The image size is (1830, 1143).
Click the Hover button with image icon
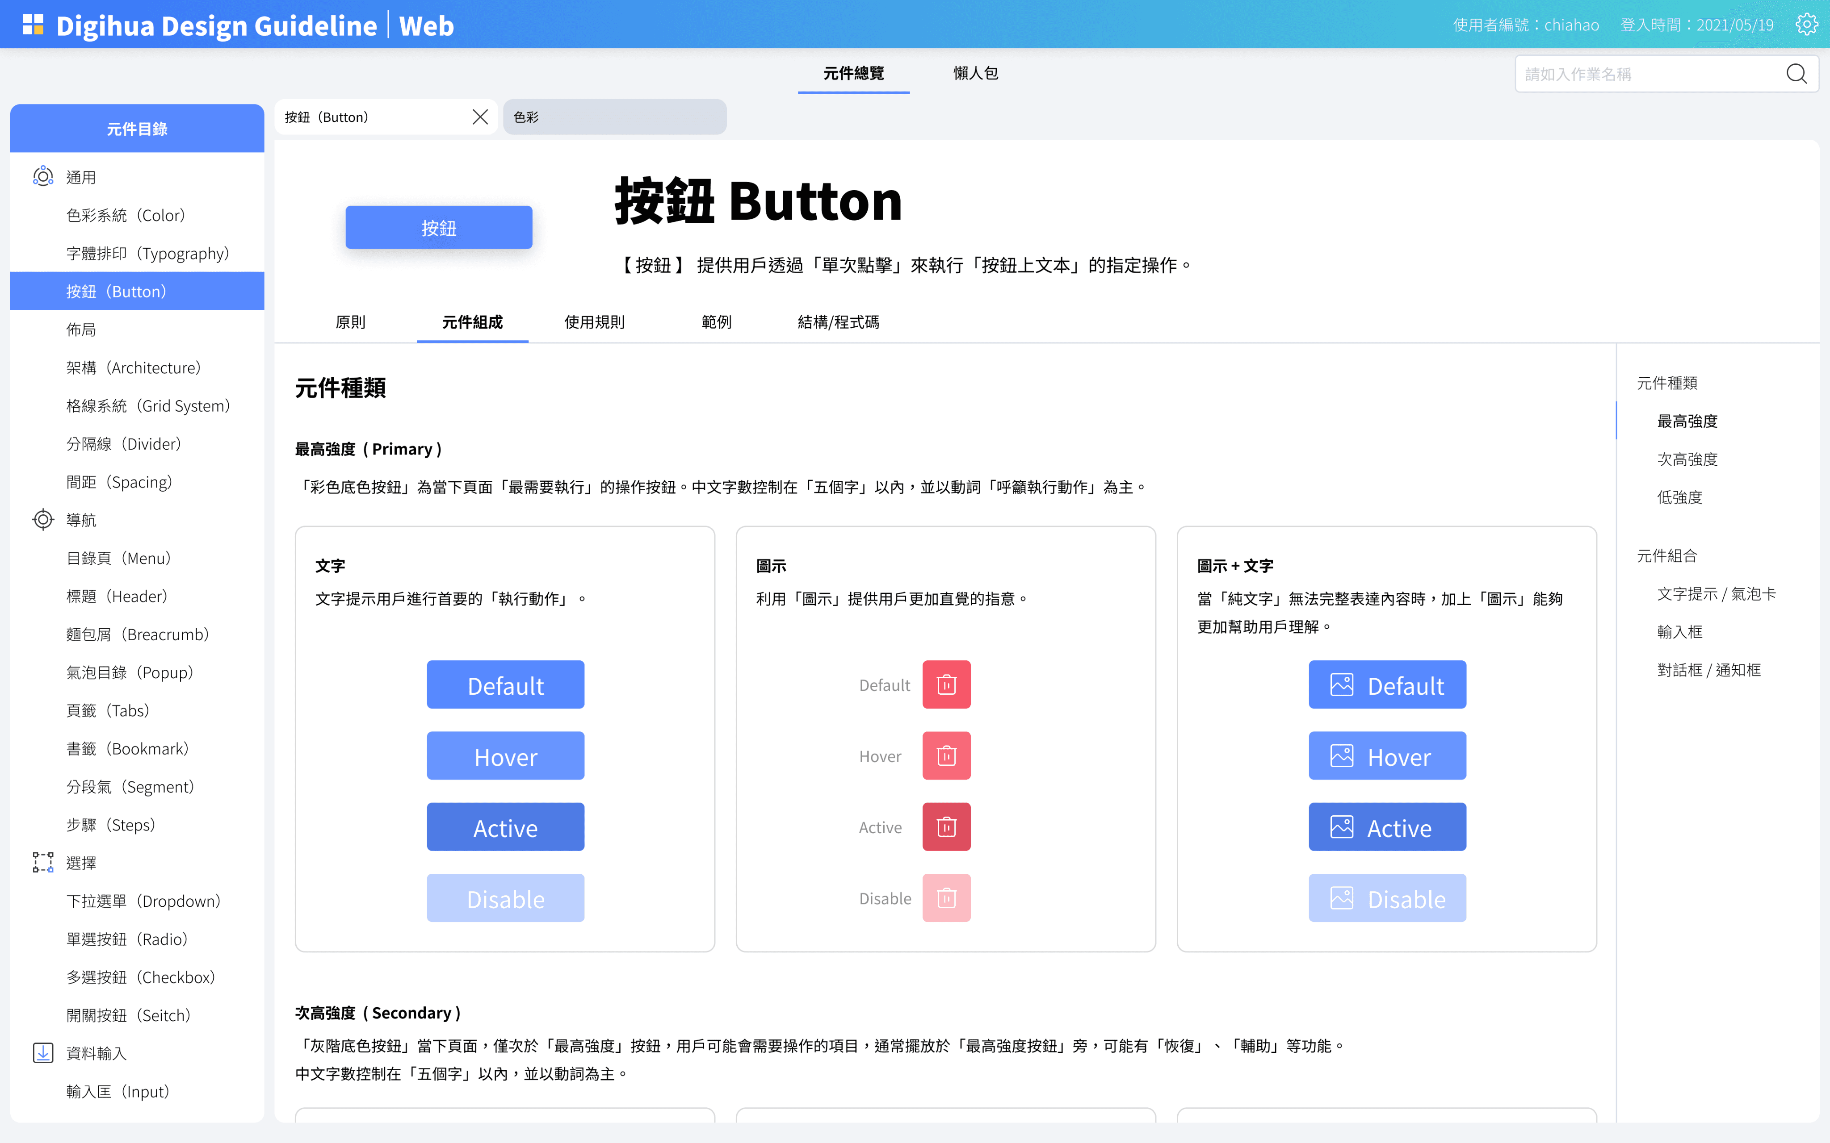click(1387, 756)
